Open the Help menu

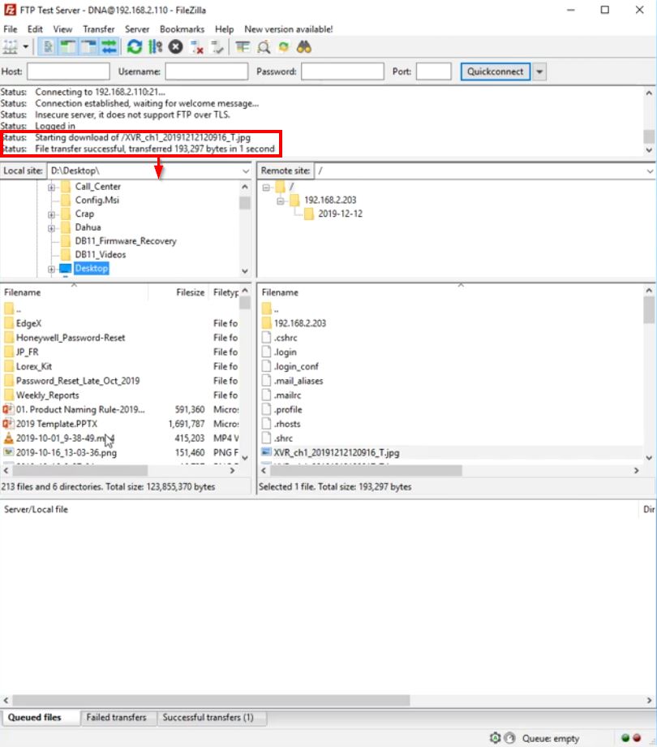(x=224, y=29)
